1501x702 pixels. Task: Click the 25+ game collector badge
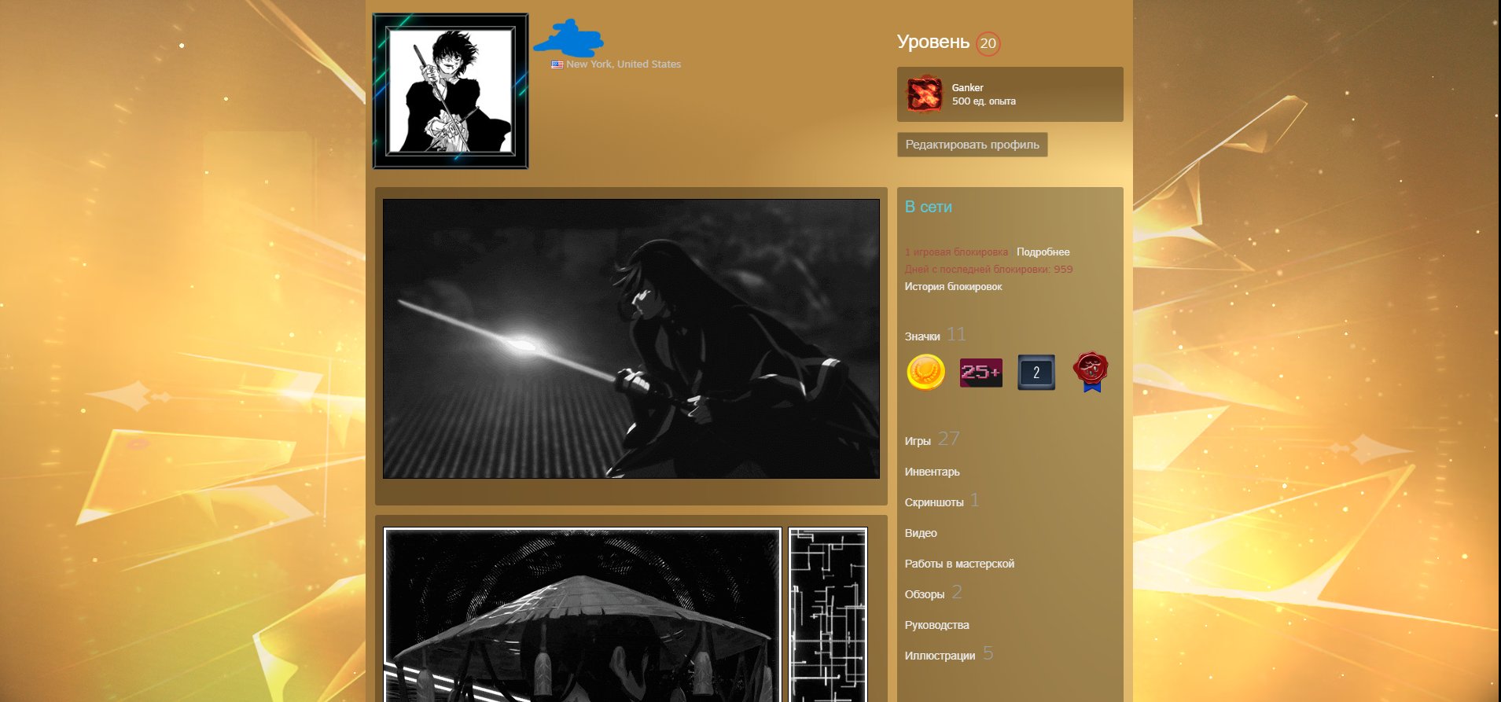point(980,373)
